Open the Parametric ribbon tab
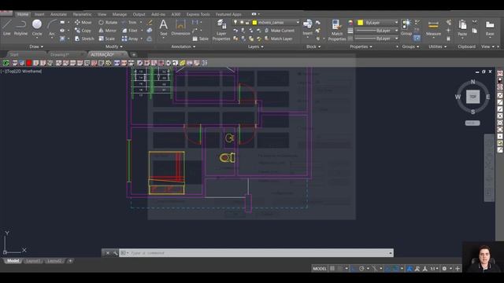 click(82, 14)
